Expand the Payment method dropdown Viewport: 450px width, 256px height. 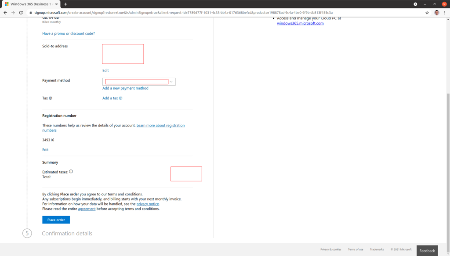[x=139, y=82]
